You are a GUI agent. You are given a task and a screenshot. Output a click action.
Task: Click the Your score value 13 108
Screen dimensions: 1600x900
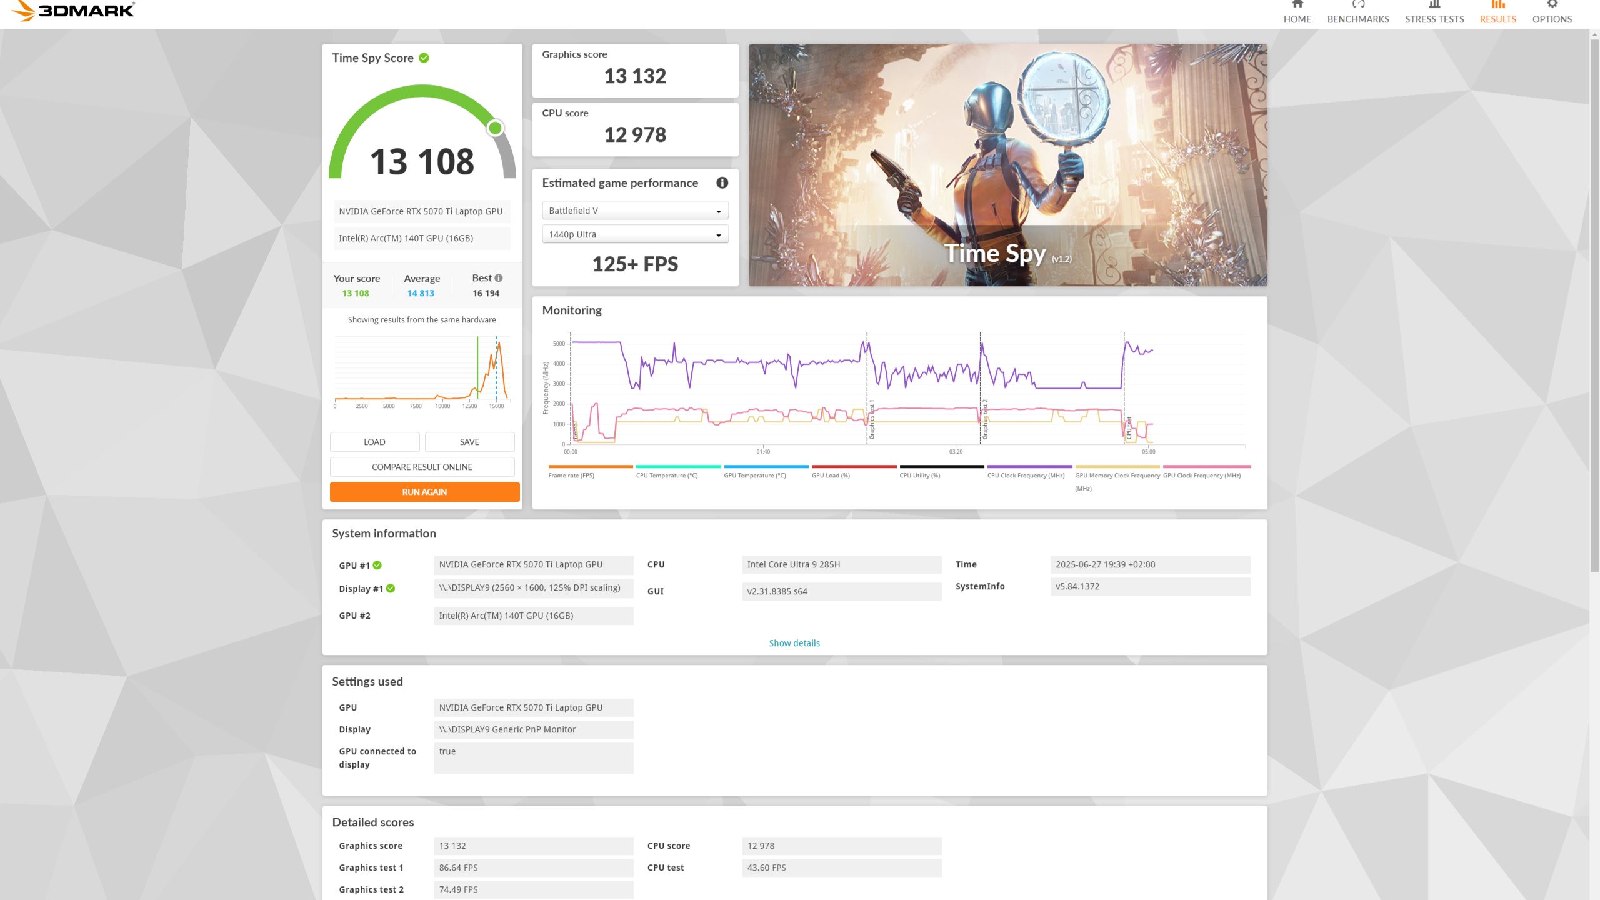click(x=356, y=293)
